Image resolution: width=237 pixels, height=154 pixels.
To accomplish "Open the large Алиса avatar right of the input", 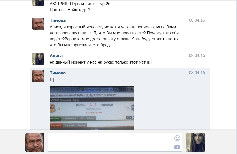I will 195,142.
